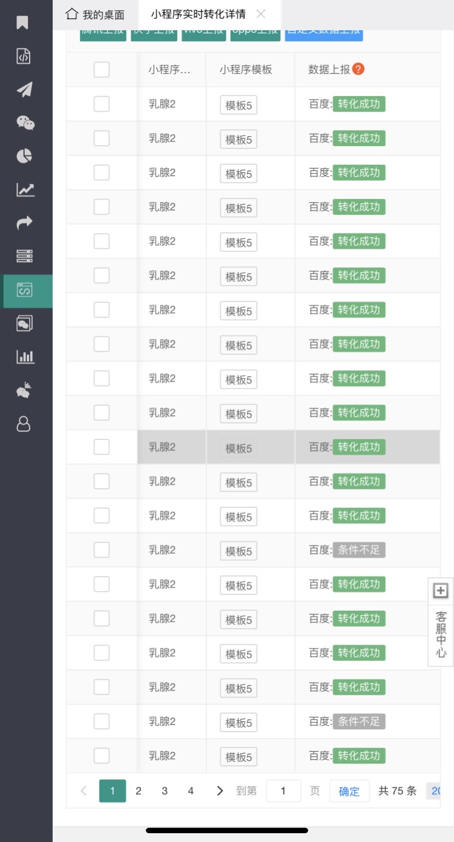This screenshot has height=842, width=454.
Task: Go to page 3 in the pagination
Action: pyautogui.click(x=164, y=791)
